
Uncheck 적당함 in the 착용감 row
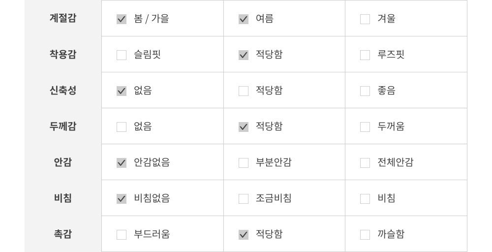[244, 55]
